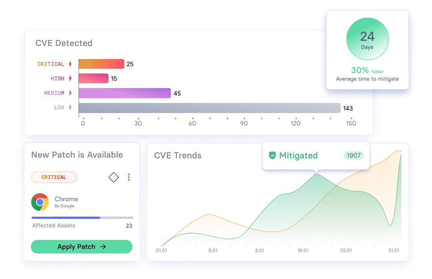Click the Chrome logo icon
432x279 pixels.
(x=40, y=202)
